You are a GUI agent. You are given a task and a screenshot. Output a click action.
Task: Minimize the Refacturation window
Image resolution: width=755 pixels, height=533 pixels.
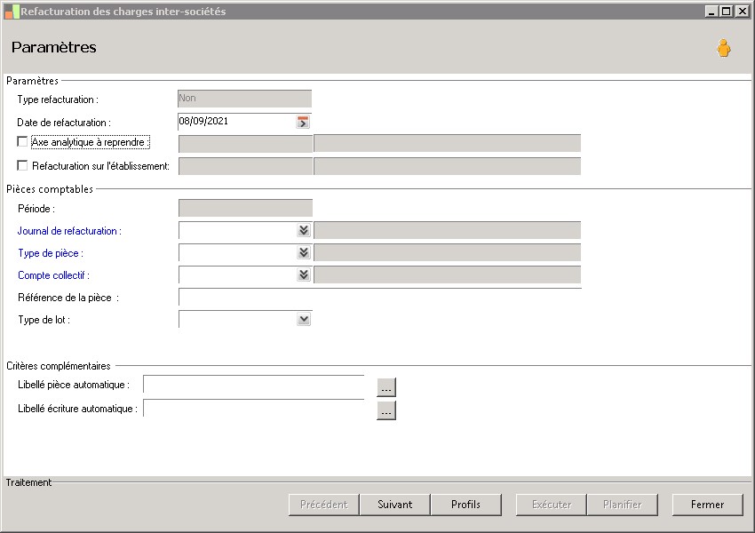(711, 11)
